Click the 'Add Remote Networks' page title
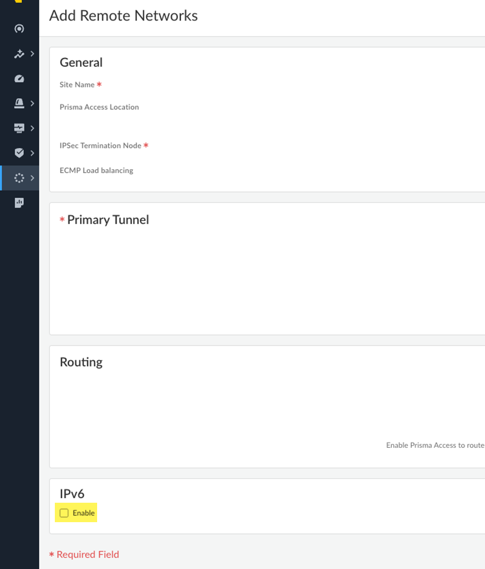Image resolution: width=485 pixels, height=569 pixels. pos(123,15)
